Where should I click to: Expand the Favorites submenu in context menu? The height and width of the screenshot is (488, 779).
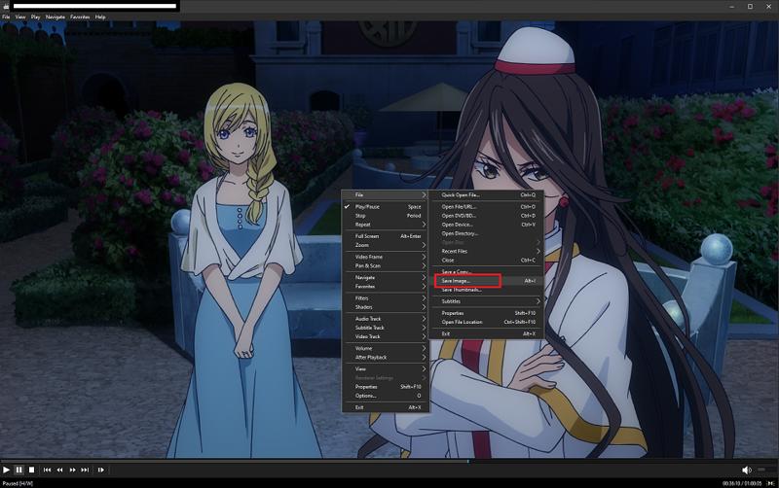coord(386,287)
